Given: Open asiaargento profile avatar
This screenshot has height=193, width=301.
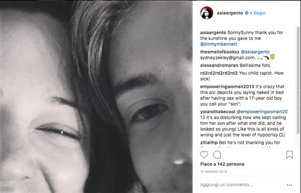Looking at the screenshot, I should [x=207, y=13].
